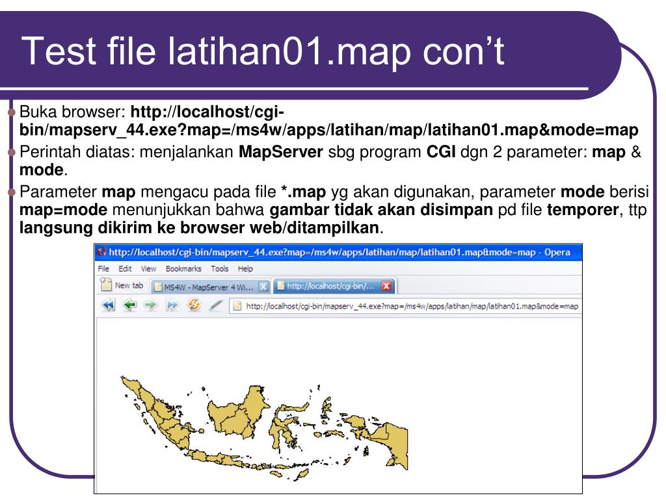Click the green Back arrow
Screen dimensions: 666x499
point(129,305)
